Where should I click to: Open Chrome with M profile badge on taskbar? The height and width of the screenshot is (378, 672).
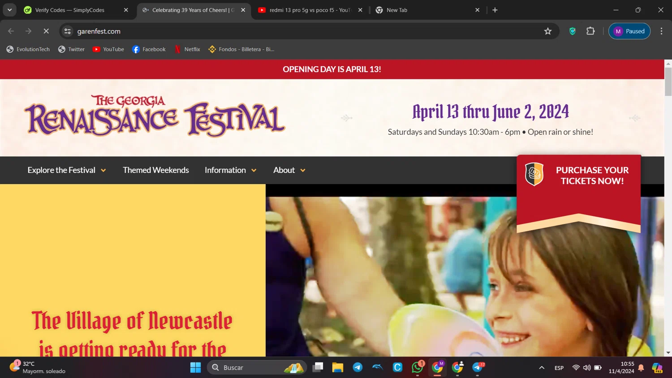pyautogui.click(x=438, y=367)
